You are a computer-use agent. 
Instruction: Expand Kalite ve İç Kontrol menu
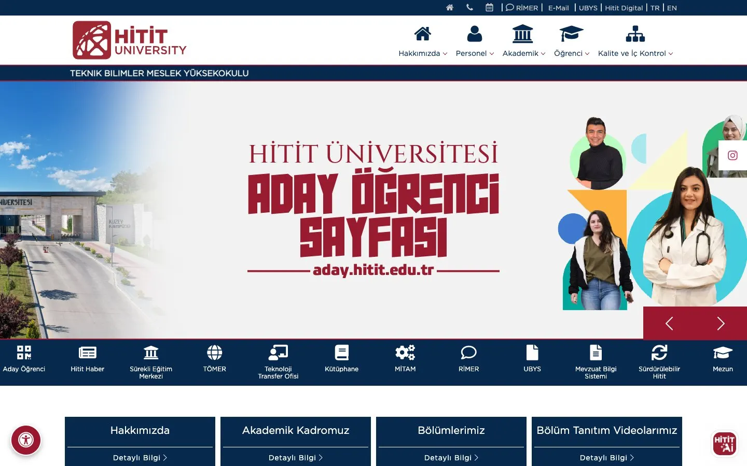pyautogui.click(x=635, y=53)
